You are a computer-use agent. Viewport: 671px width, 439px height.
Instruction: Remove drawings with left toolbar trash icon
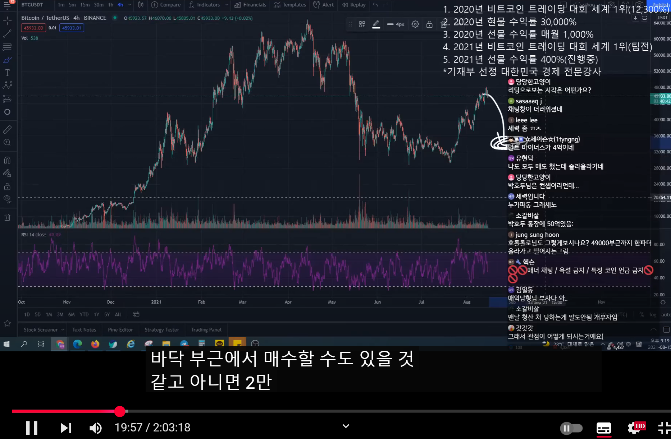(7, 217)
